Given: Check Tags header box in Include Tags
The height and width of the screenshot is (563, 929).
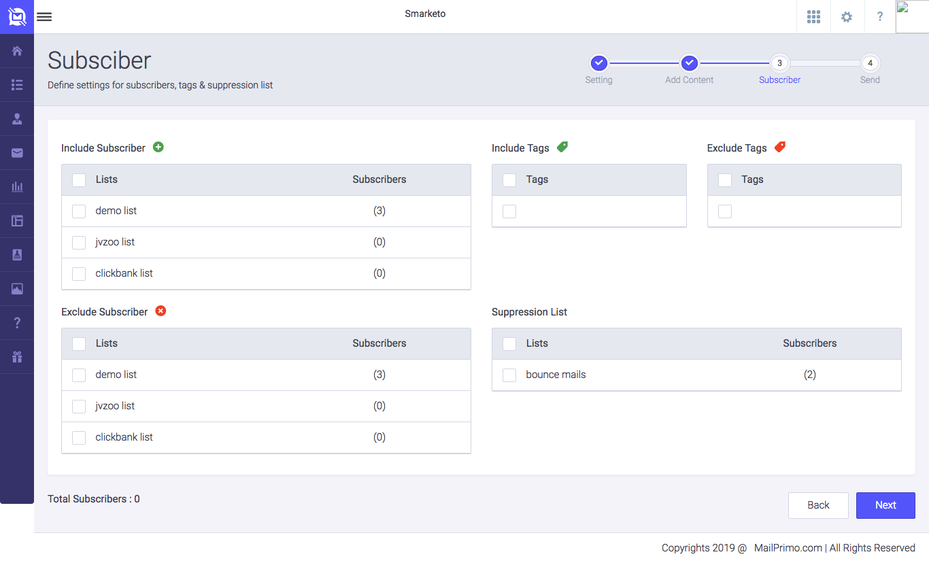Looking at the screenshot, I should coord(509,180).
